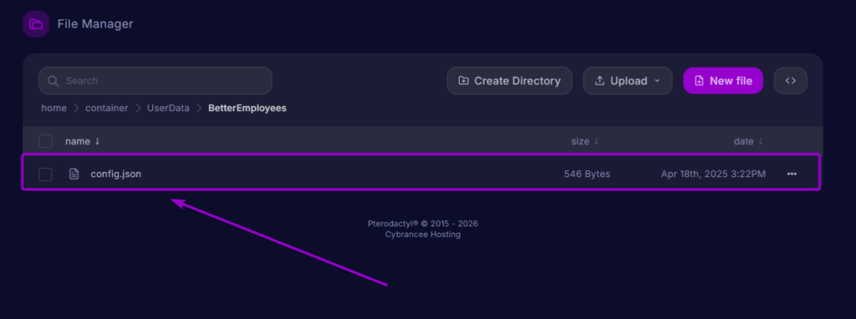Click the Create Directory button
This screenshot has height=319, width=856.
[x=509, y=81]
